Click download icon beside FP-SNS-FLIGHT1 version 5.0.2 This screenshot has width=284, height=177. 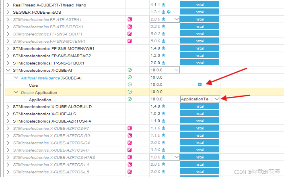coord(164,34)
